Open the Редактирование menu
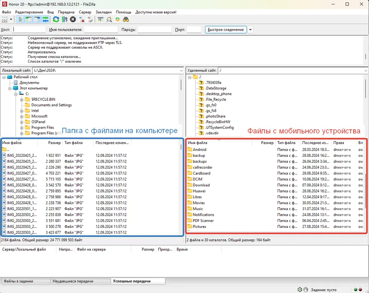 click(x=29, y=12)
